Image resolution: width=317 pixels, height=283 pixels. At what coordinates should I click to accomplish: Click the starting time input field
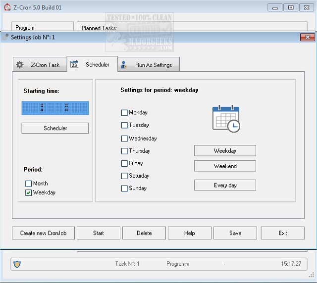55,108
